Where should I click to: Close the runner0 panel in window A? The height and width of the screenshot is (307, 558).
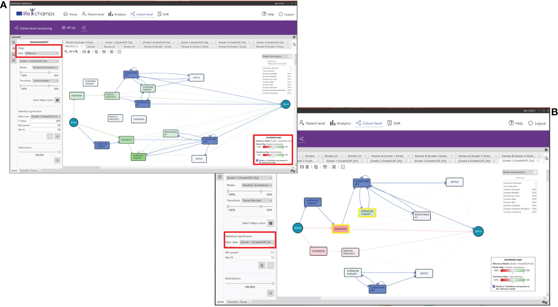(x=294, y=37)
